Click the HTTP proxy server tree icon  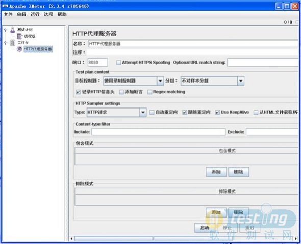coord(19,49)
